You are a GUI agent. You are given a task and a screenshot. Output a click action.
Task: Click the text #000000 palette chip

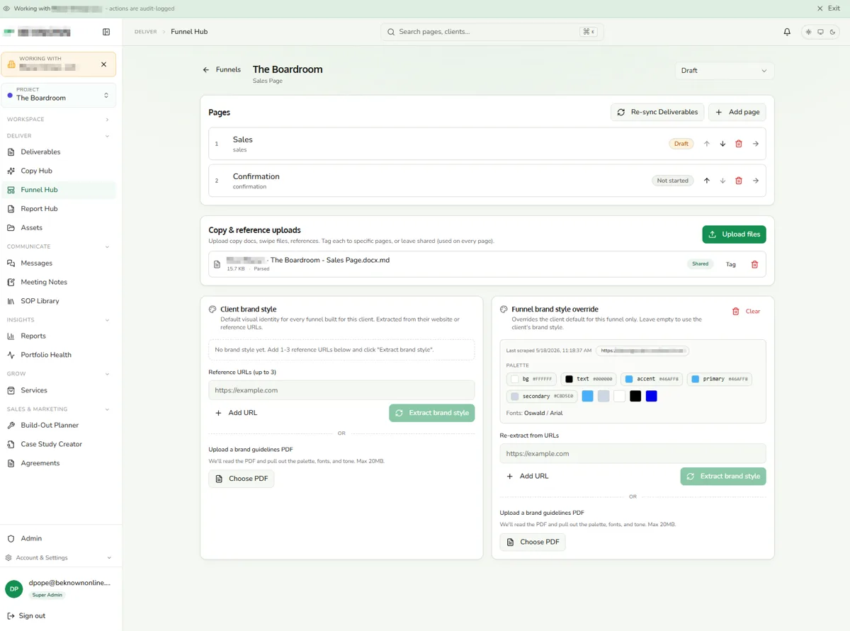(589, 379)
